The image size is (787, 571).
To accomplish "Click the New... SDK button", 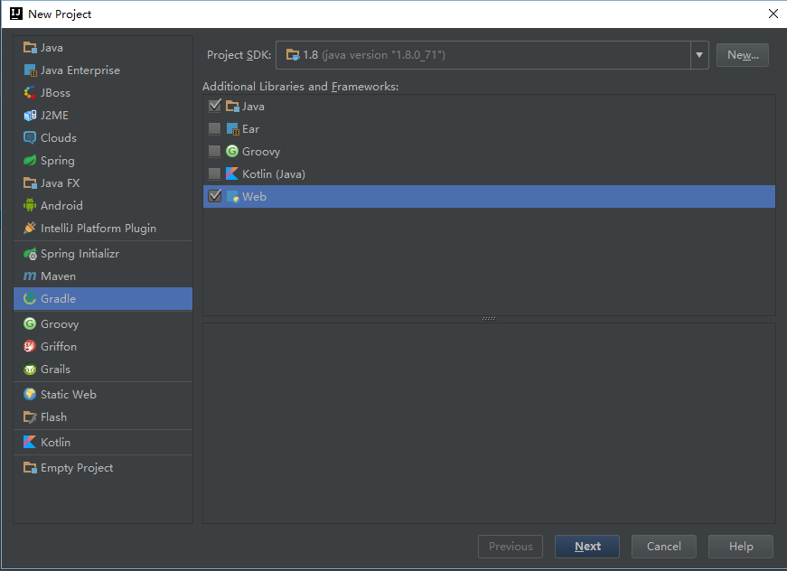I will click(743, 55).
